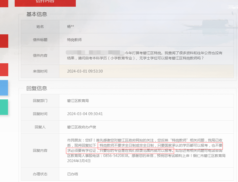Image resolution: width=238 pixels, height=182 pixels.
Task: Click the 办理状态 row label
Action: point(40,174)
